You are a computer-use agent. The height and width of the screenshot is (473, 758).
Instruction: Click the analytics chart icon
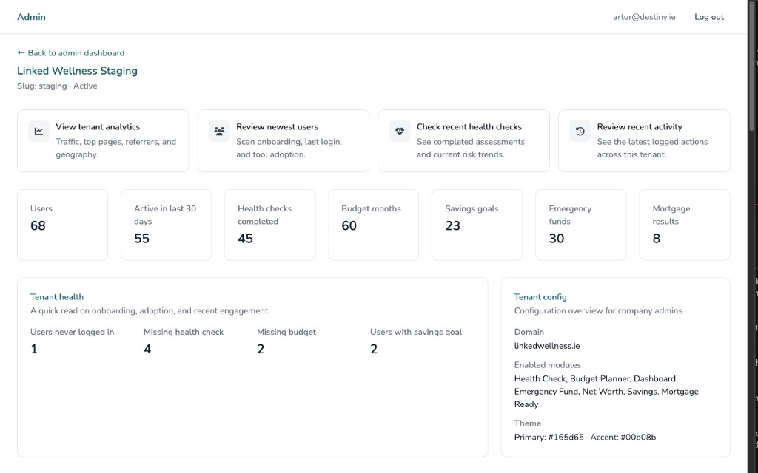[38, 132]
